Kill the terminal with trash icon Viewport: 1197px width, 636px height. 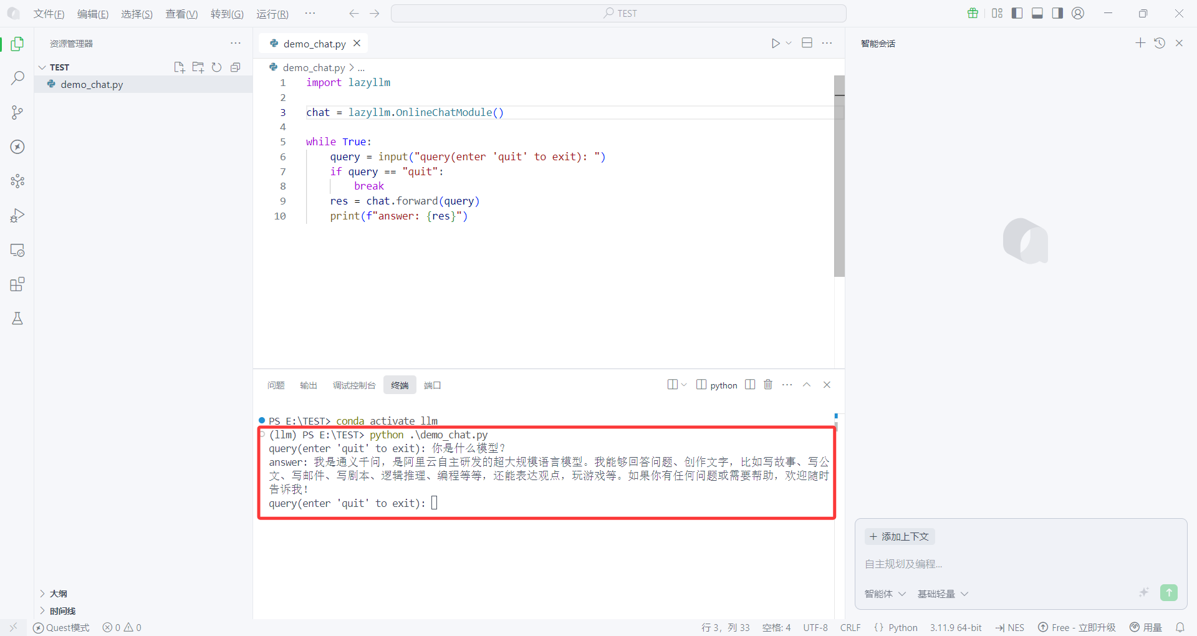click(x=768, y=385)
